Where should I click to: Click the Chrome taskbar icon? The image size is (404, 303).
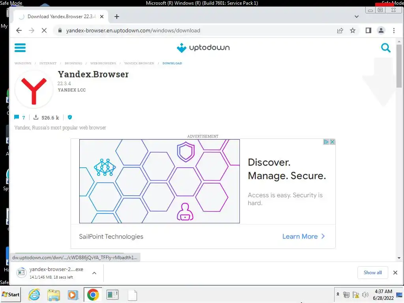pyautogui.click(x=93, y=295)
